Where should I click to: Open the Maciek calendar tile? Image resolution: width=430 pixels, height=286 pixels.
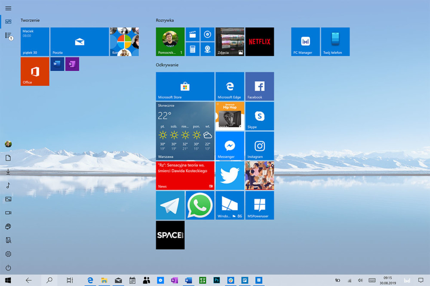35,42
